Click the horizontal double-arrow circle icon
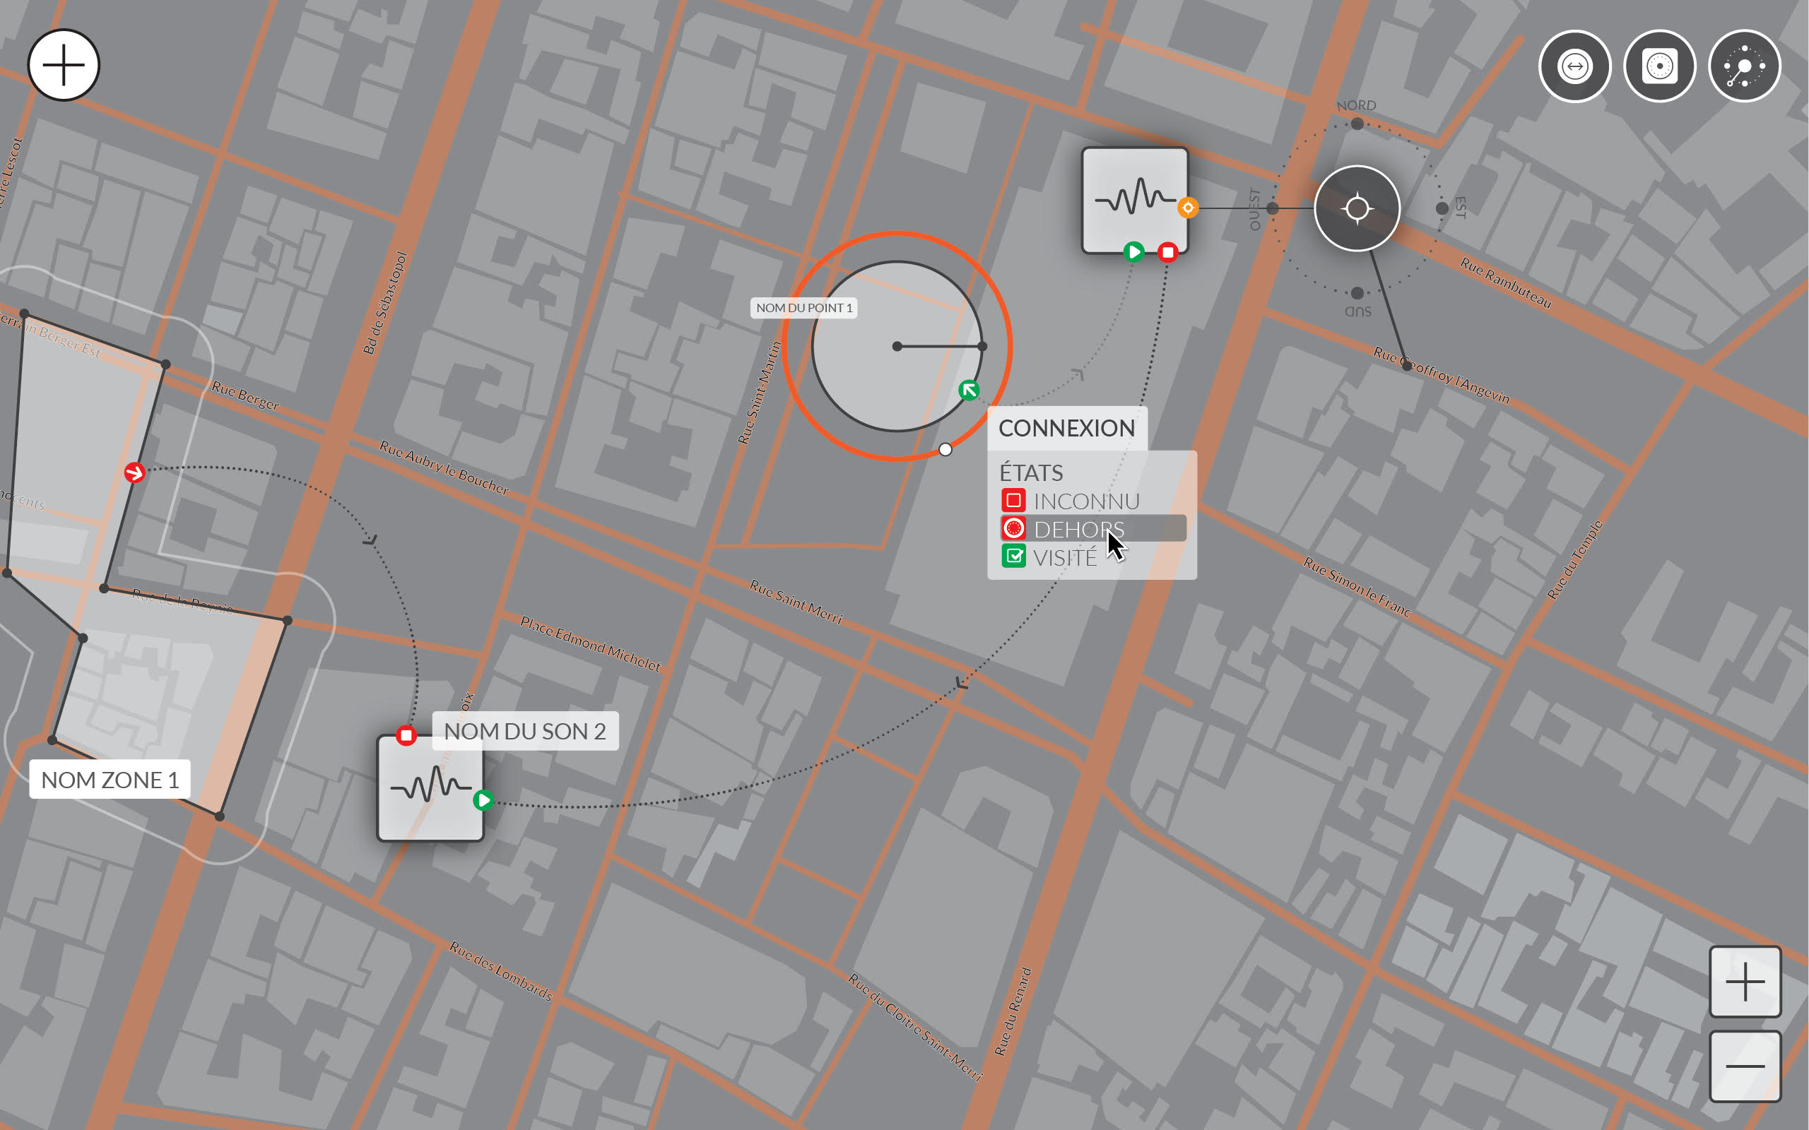 tap(1574, 66)
